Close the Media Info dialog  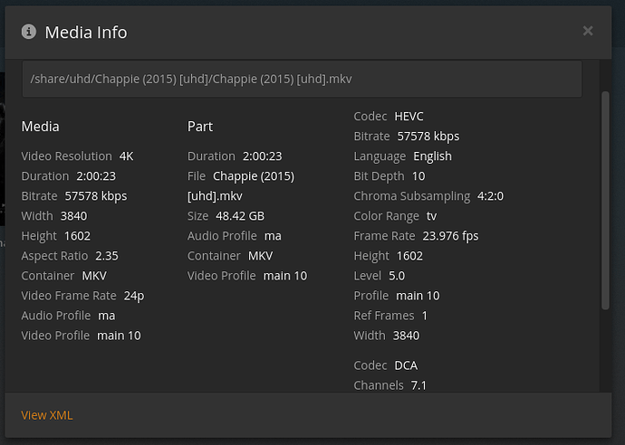pos(588,31)
